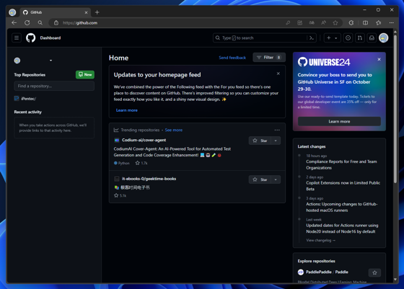Open Actions macOS runners changelog entry
The width and height of the screenshot is (404, 289).
[x=342, y=207]
